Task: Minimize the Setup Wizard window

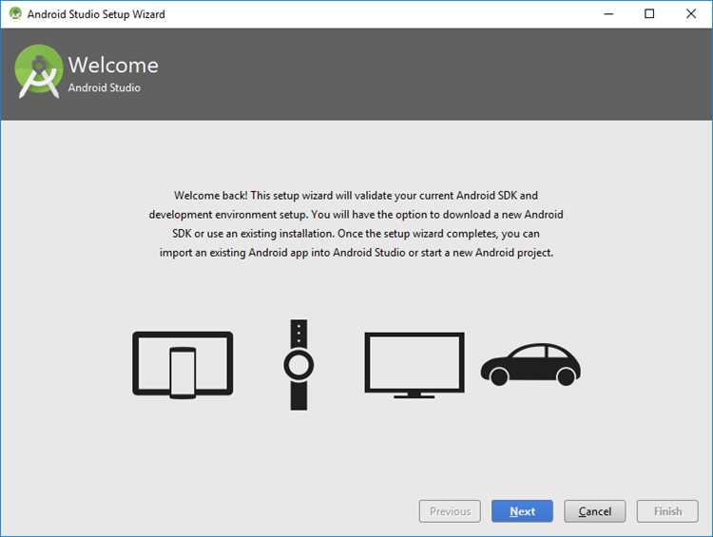Action: pyautogui.click(x=608, y=13)
